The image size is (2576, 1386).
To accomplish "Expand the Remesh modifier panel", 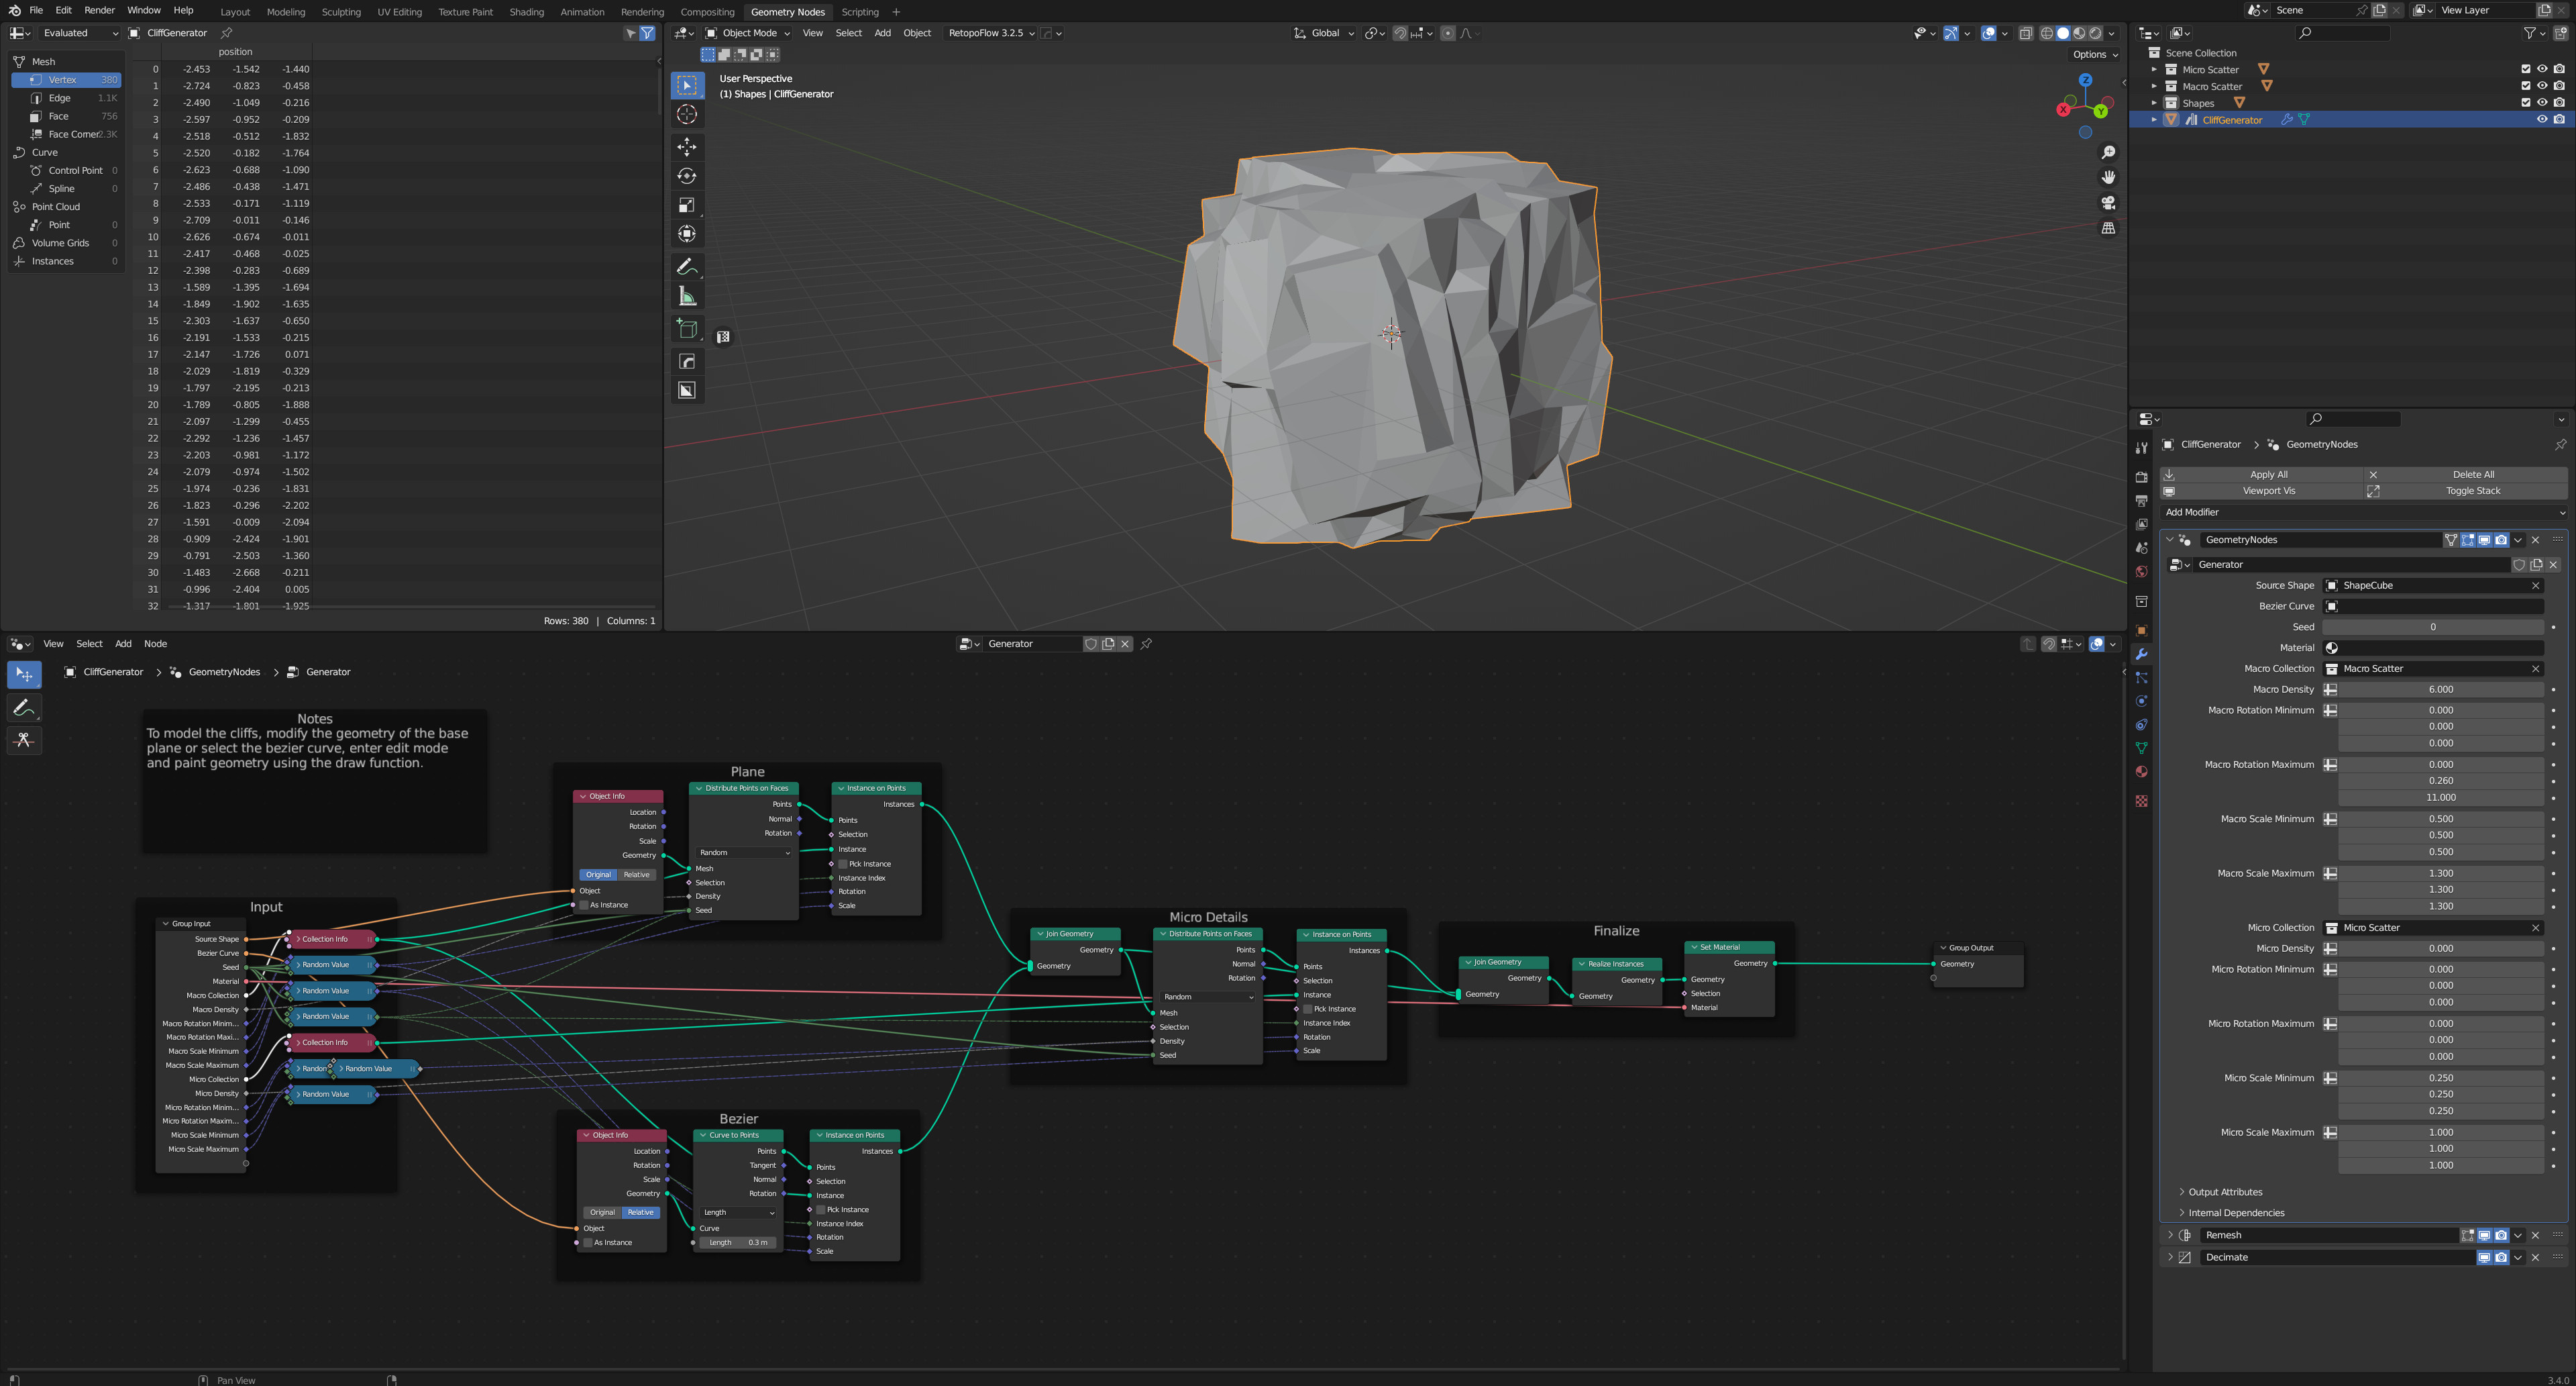I will tap(2169, 1235).
